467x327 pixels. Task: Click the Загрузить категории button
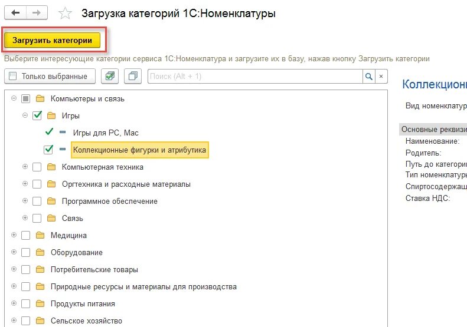pos(52,40)
